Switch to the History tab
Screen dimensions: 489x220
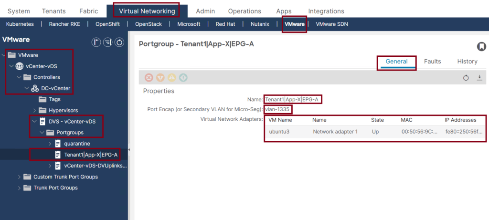[467, 62]
